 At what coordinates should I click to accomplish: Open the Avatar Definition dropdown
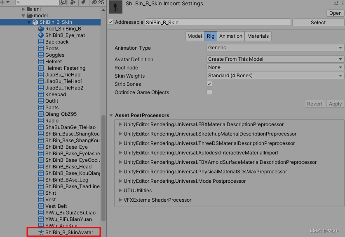click(275, 59)
